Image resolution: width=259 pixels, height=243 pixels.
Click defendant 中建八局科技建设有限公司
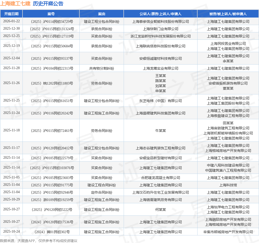coord(228,165)
